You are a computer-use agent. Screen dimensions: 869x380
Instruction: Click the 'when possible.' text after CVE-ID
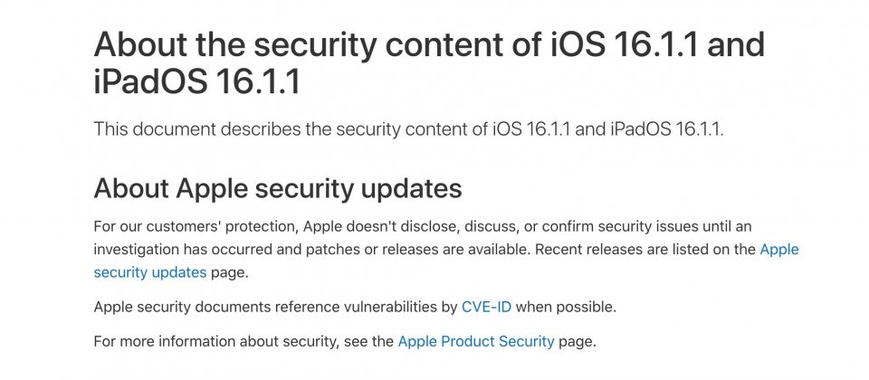565,307
